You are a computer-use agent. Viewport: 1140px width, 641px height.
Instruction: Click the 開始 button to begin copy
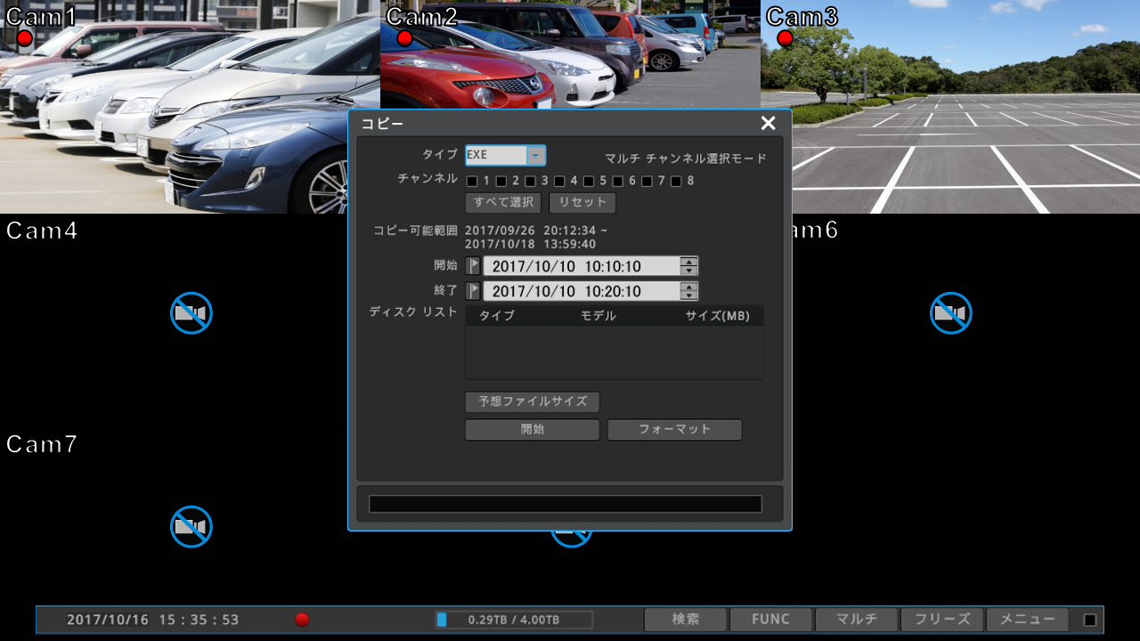click(x=533, y=430)
